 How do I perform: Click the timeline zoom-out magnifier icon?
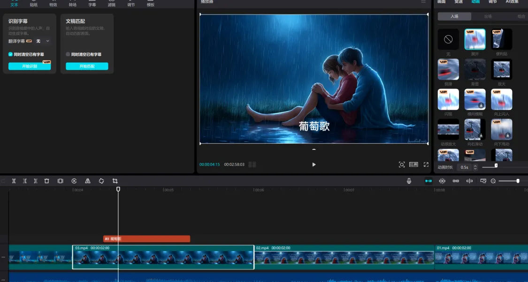493,181
